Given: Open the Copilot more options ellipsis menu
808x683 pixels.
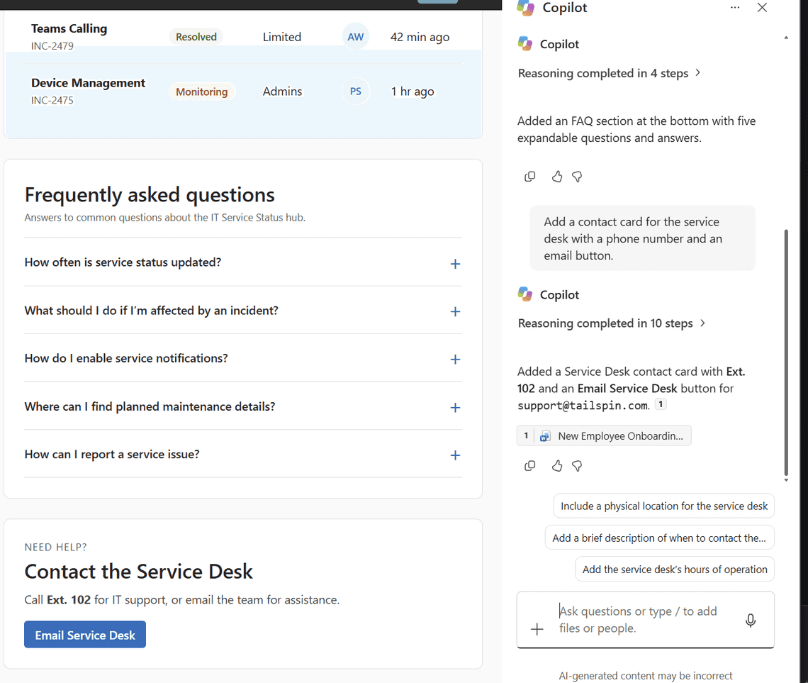Looking at the screenshot, I should tap(735, 8).
